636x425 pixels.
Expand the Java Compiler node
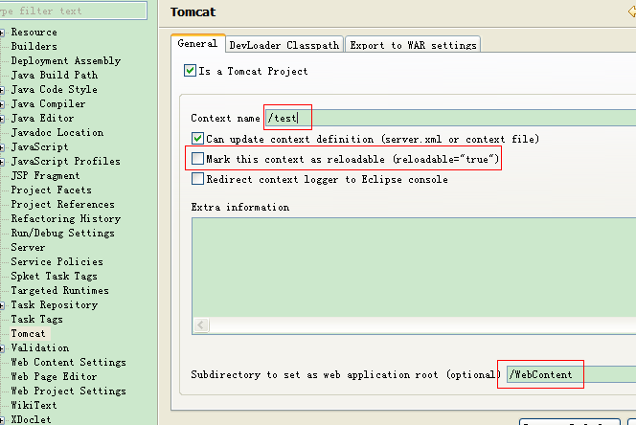point(3,104)
